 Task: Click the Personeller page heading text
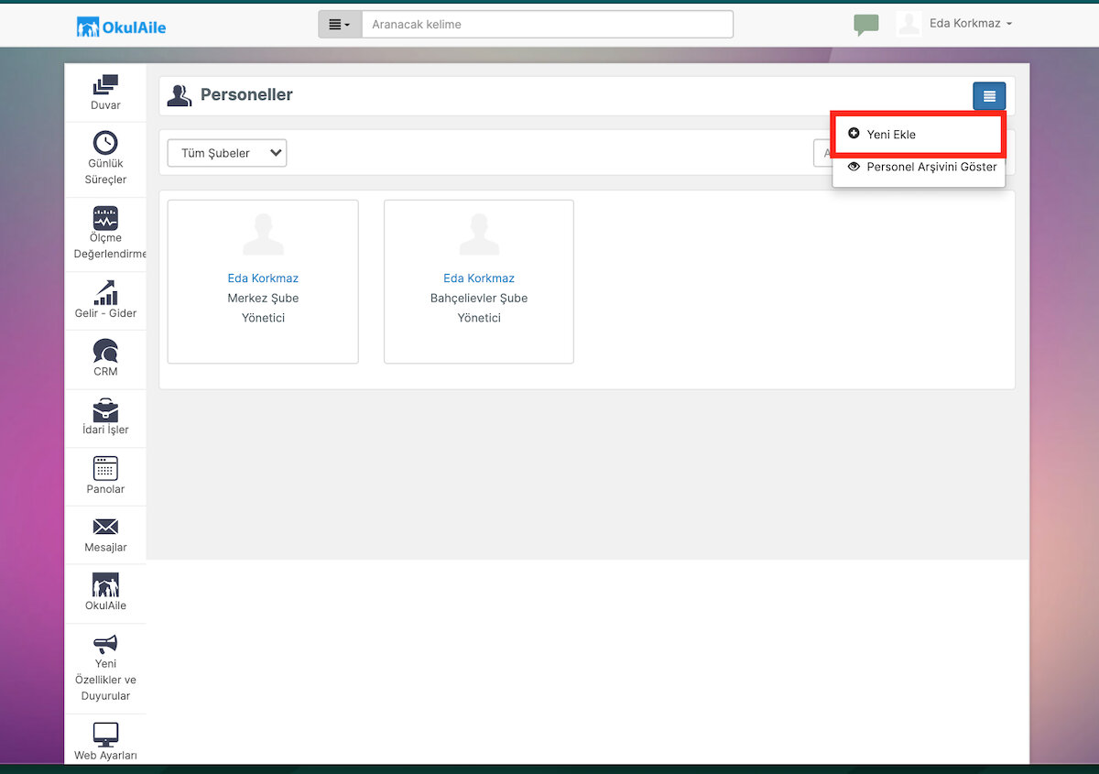pos(246,95)
